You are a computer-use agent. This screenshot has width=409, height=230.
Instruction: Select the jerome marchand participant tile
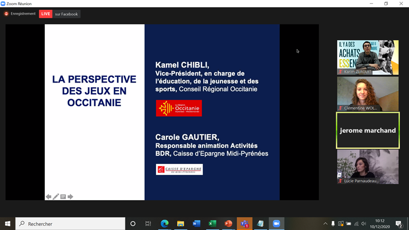tap(368, 130)
